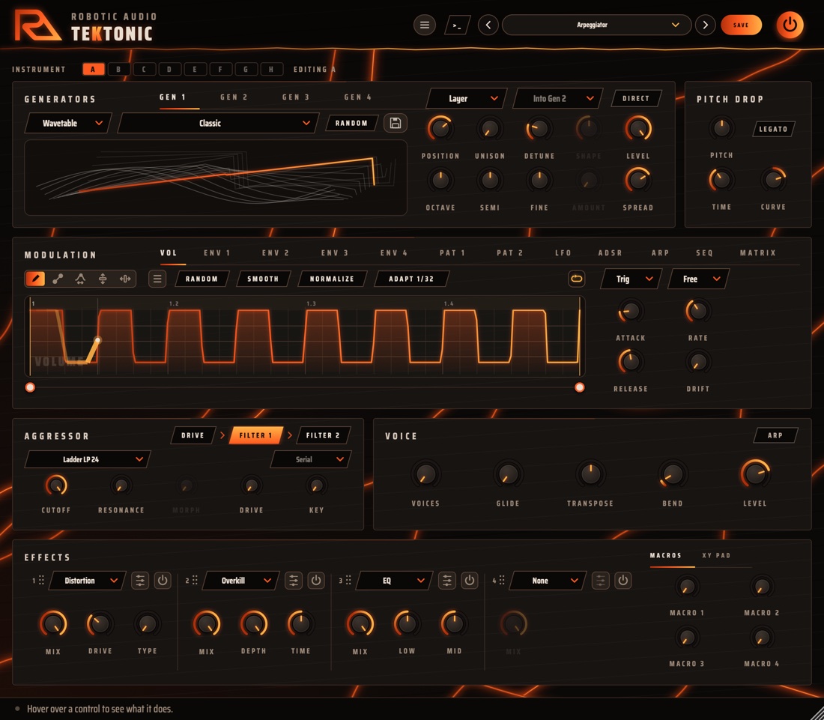Toggle power for the EQ effect
The width and height of the screenshot is (824, 720).
click(469, 580)
